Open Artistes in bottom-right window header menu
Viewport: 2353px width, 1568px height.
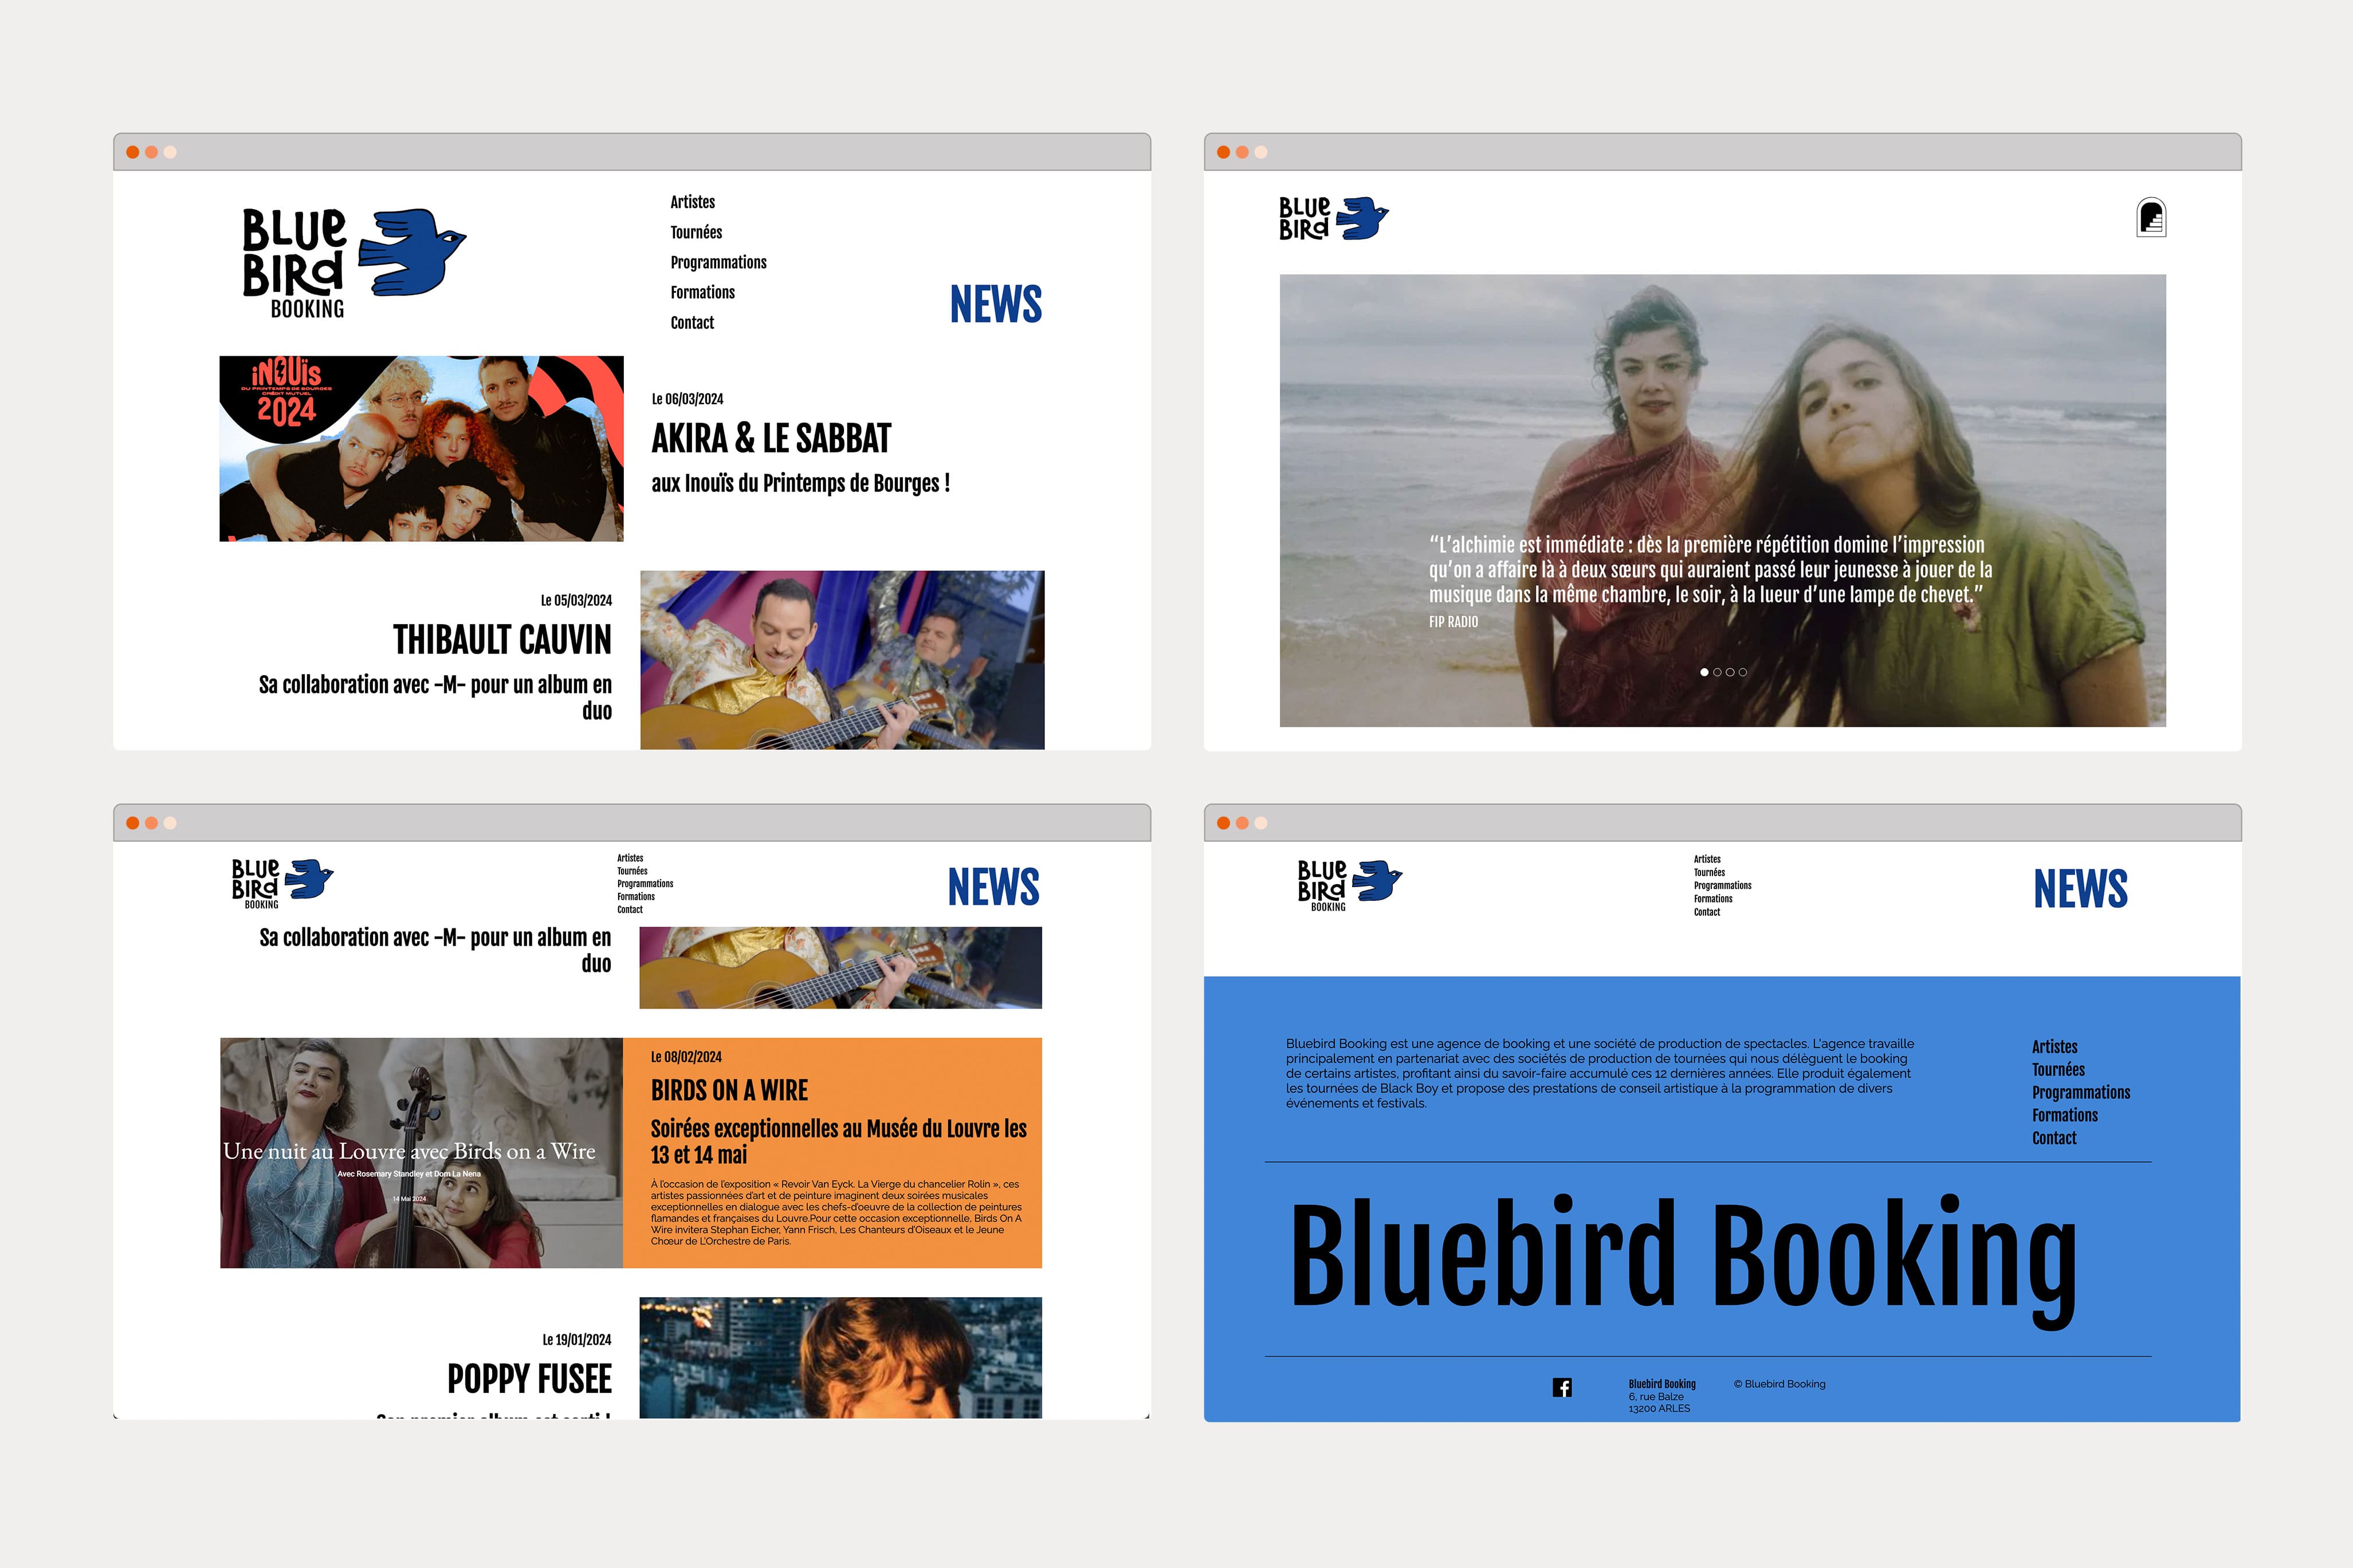[x=1708, y=859]
